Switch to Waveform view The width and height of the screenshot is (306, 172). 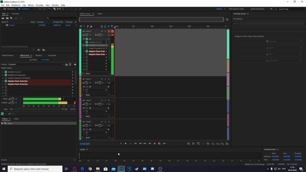point(9,9)
